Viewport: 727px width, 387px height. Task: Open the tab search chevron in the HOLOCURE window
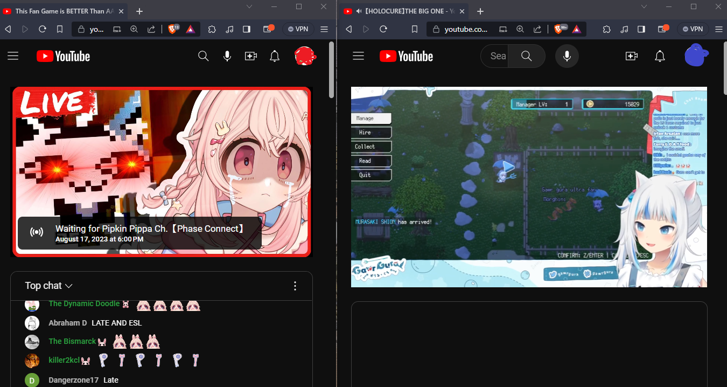(644, 6)
